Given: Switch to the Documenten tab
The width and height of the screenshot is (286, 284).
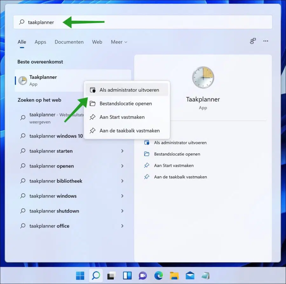Looking at the screenshot, I should [x=69, y=42].
